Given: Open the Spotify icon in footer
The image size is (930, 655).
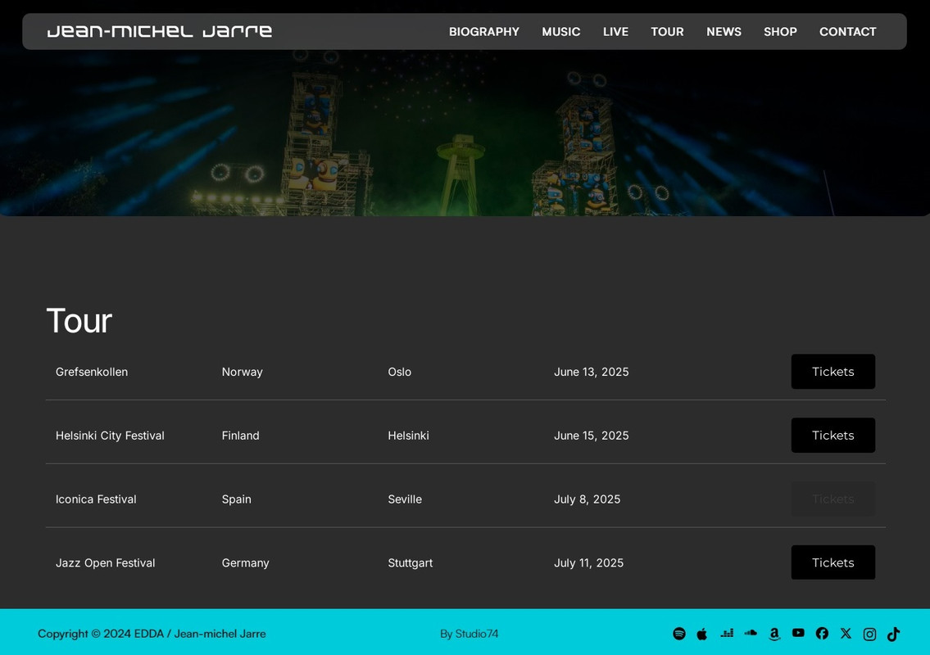Looking at the screenshot, I should [x=679, y=634].
